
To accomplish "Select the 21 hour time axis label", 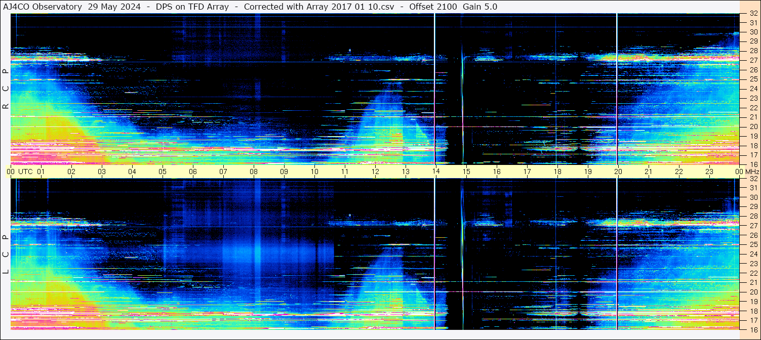I will 649,172.
